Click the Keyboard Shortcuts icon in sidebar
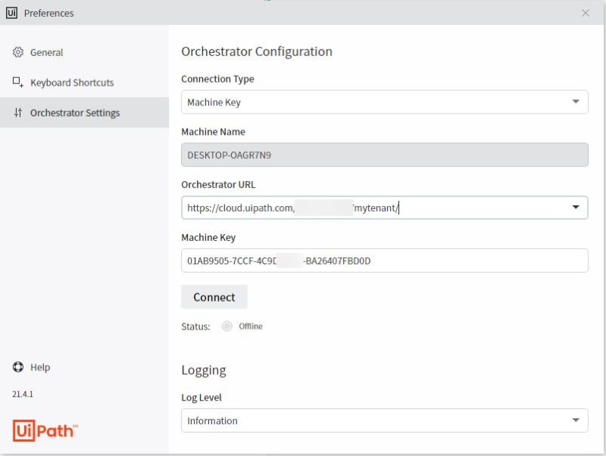 [18, 83]
